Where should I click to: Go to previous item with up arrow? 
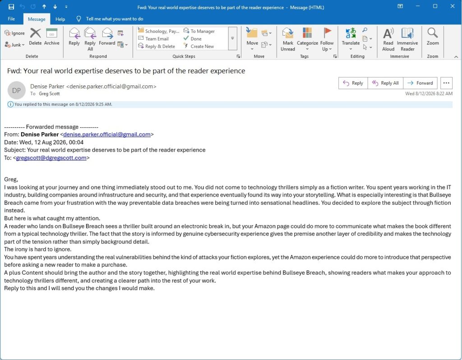coord(44,6)
